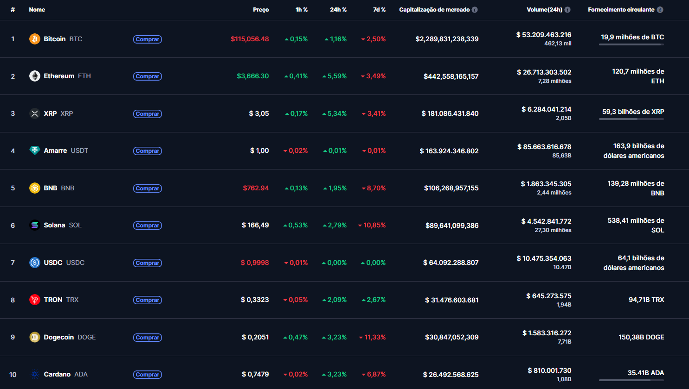Click Ethereum 24h change 5,59%

click(x=335, y=76)
